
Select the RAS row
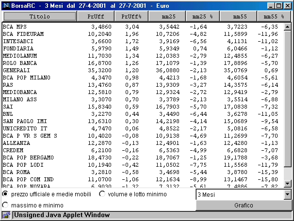coord(143,85)
